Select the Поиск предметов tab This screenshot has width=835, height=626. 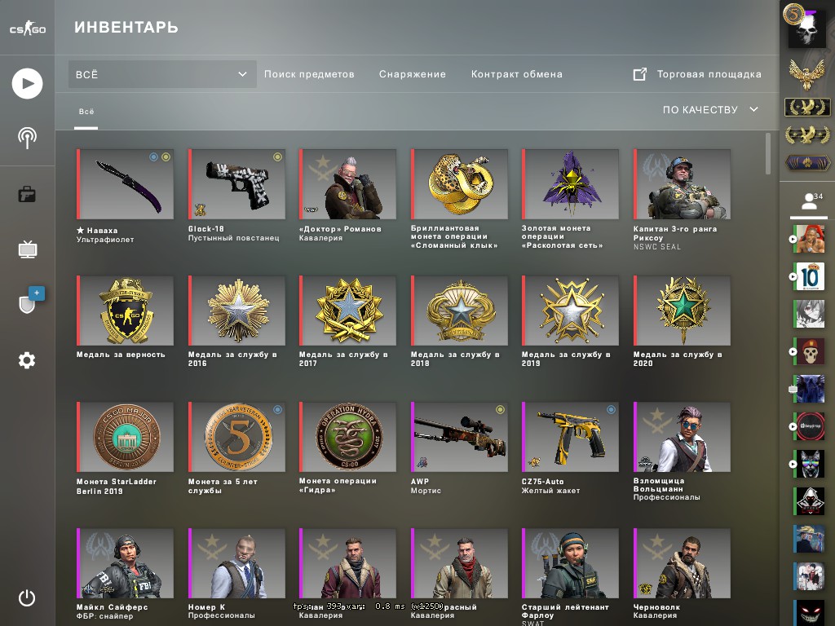[309, 74]
